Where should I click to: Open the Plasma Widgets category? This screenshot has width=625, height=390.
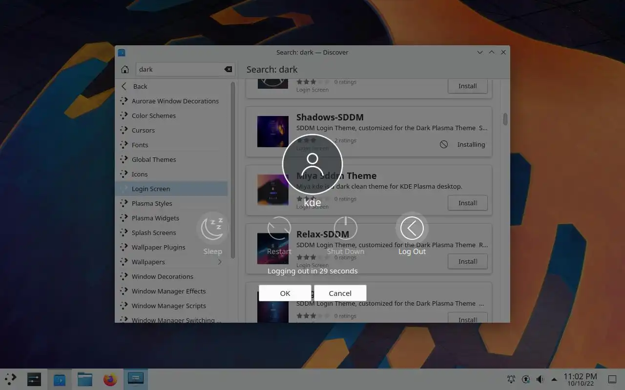click(171, 218)
